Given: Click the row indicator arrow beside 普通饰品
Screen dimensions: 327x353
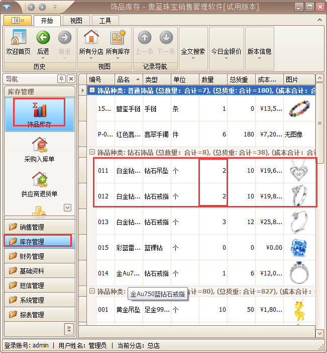Looking at the screenshot, I should [x=83, y=91].
